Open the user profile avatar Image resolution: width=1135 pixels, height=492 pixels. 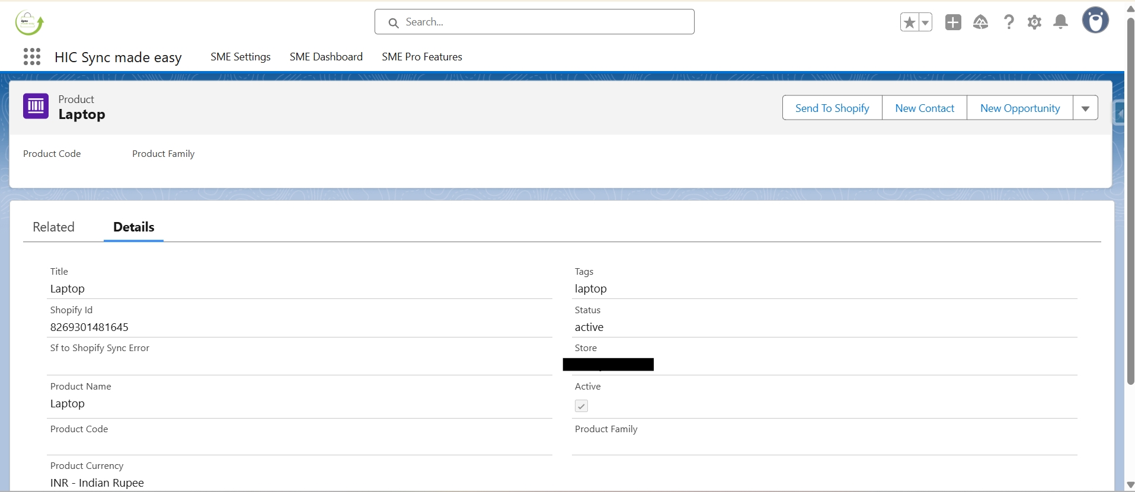1095,21
